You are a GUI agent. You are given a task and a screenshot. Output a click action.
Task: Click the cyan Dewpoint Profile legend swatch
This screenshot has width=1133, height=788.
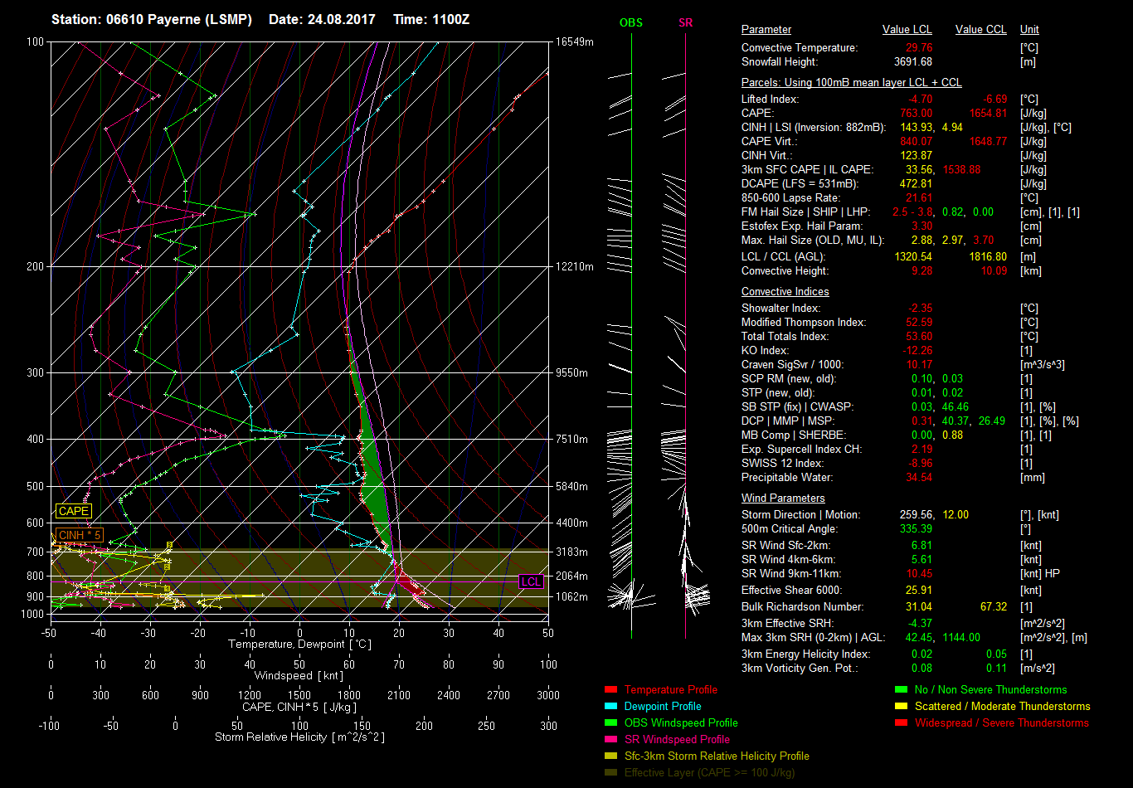pyautogui.click(x=610, y=707)
